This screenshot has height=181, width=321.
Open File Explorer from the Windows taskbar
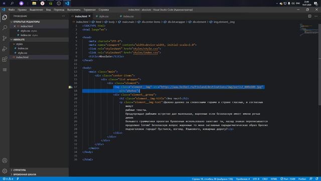click(34, 4)
